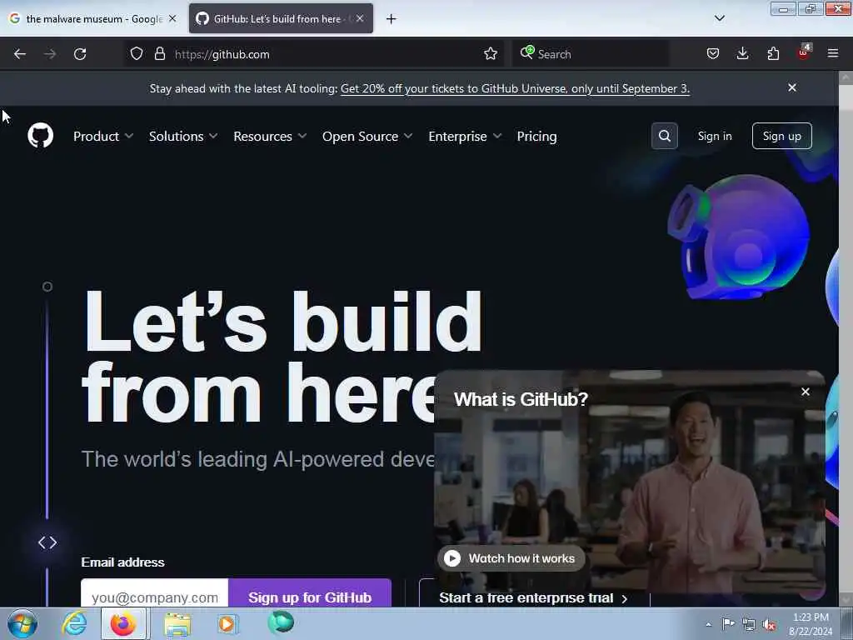This screenshot has height=640, width=853.
Task: Play the Watch how it works video
Action: point(511,558)
